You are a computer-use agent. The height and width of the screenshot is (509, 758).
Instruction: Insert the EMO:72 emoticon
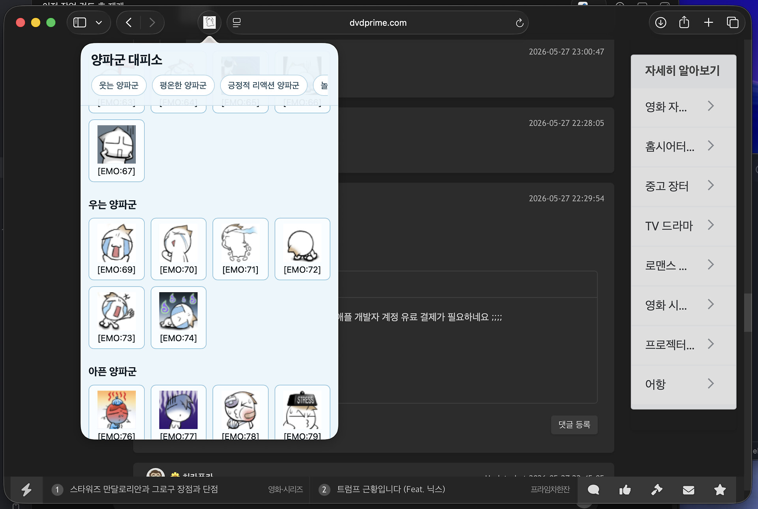[x=302, y=249]
